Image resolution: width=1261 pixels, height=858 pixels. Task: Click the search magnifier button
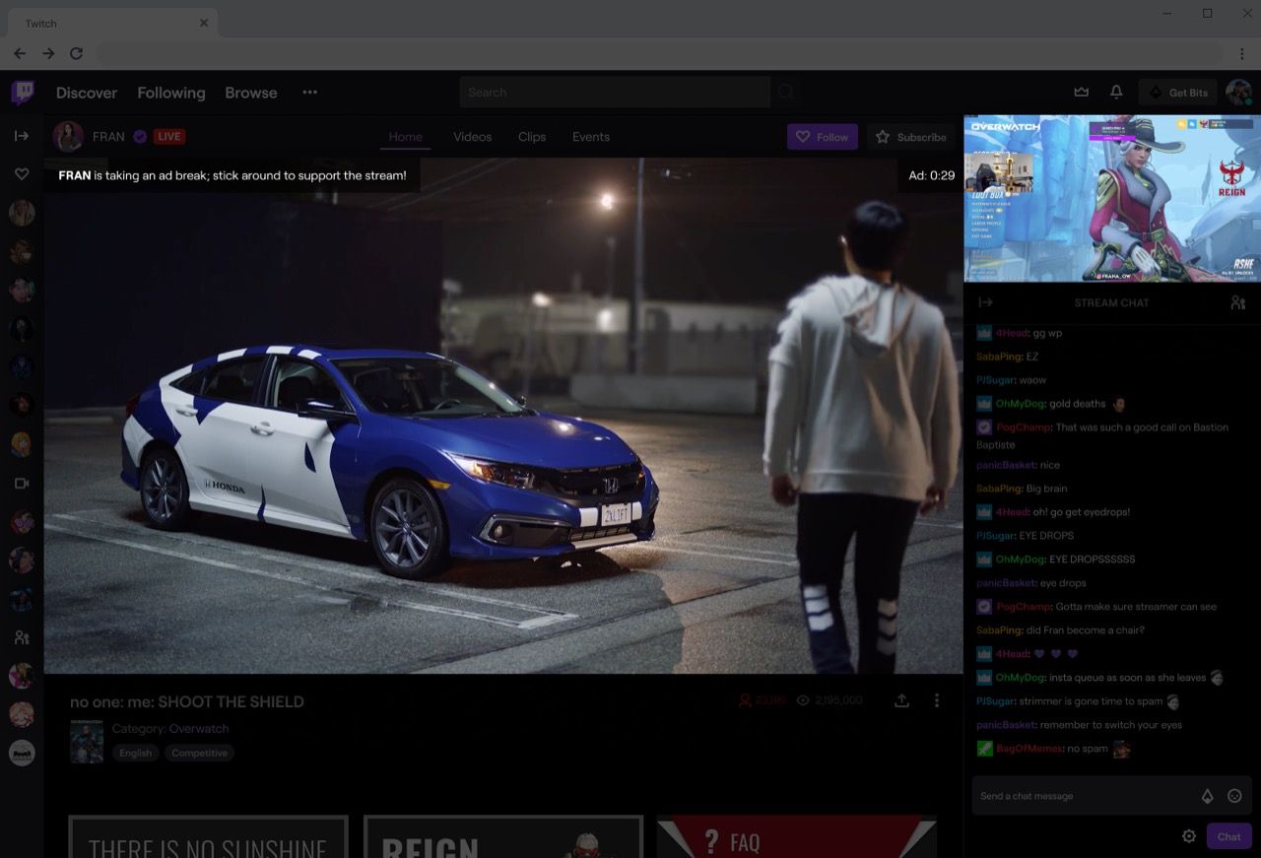click(786, 93)
